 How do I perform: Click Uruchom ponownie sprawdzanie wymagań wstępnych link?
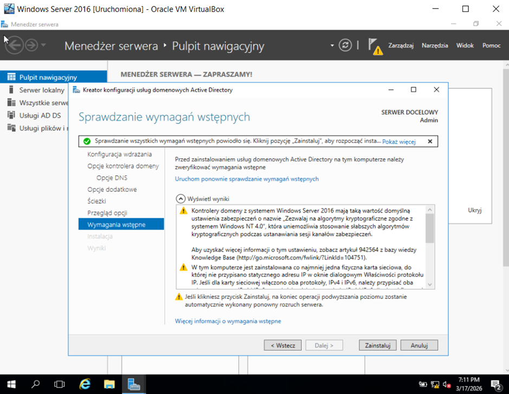(247, 179)
